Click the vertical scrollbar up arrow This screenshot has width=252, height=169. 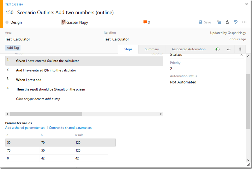coord(248,56)
